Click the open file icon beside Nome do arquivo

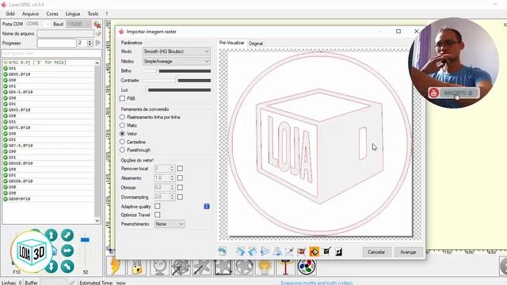[x=98, y=33]
